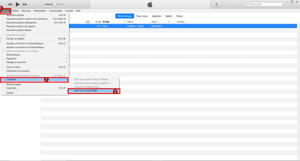Expand the Partage à domicile submenu
Image resolution: width=300 pixels, height=161 pixels.
35,62
